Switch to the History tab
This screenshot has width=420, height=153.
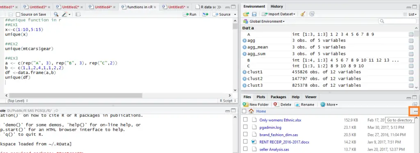[277, 7]
